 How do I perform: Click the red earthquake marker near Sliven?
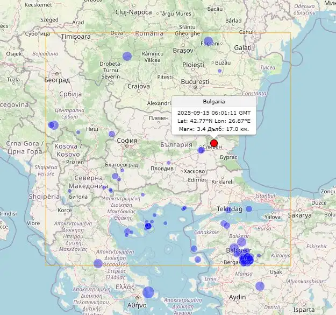[214, 143]
